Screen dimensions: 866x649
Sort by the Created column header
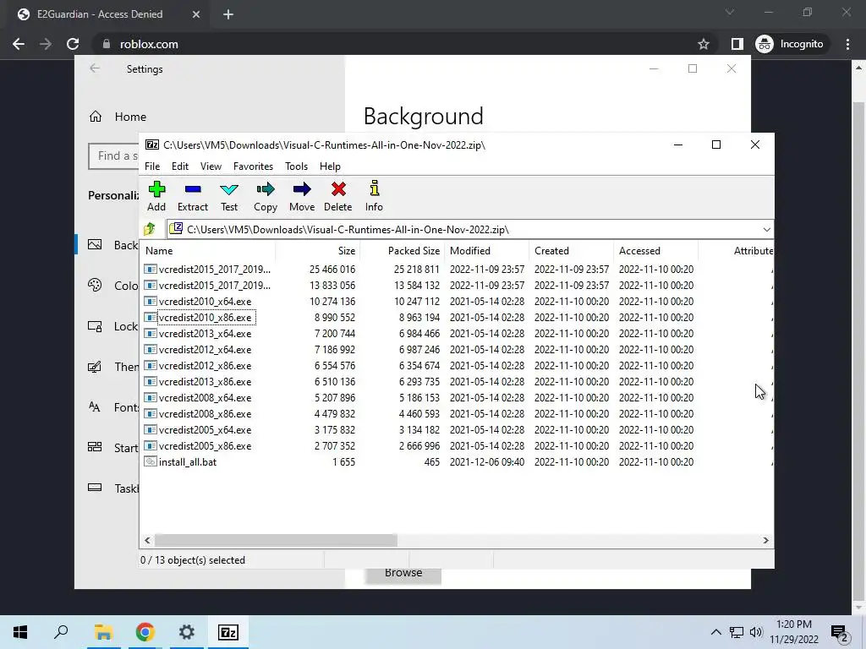tap(571, 250)
